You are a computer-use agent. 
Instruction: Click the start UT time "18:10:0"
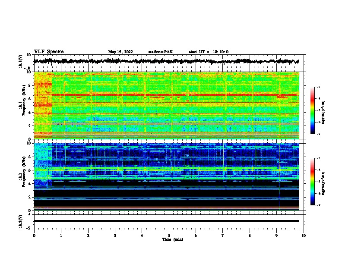[x=221, y=52]
